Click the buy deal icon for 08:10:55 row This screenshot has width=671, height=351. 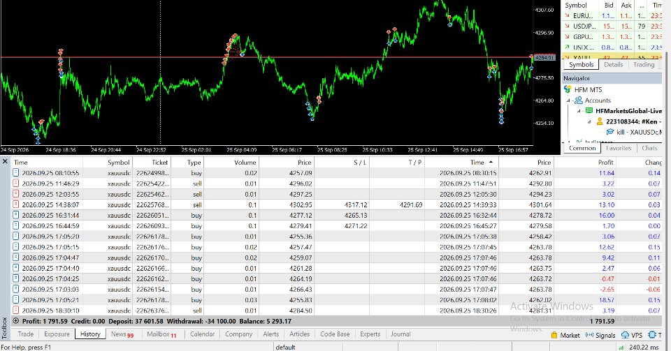[x=16, y=173]
